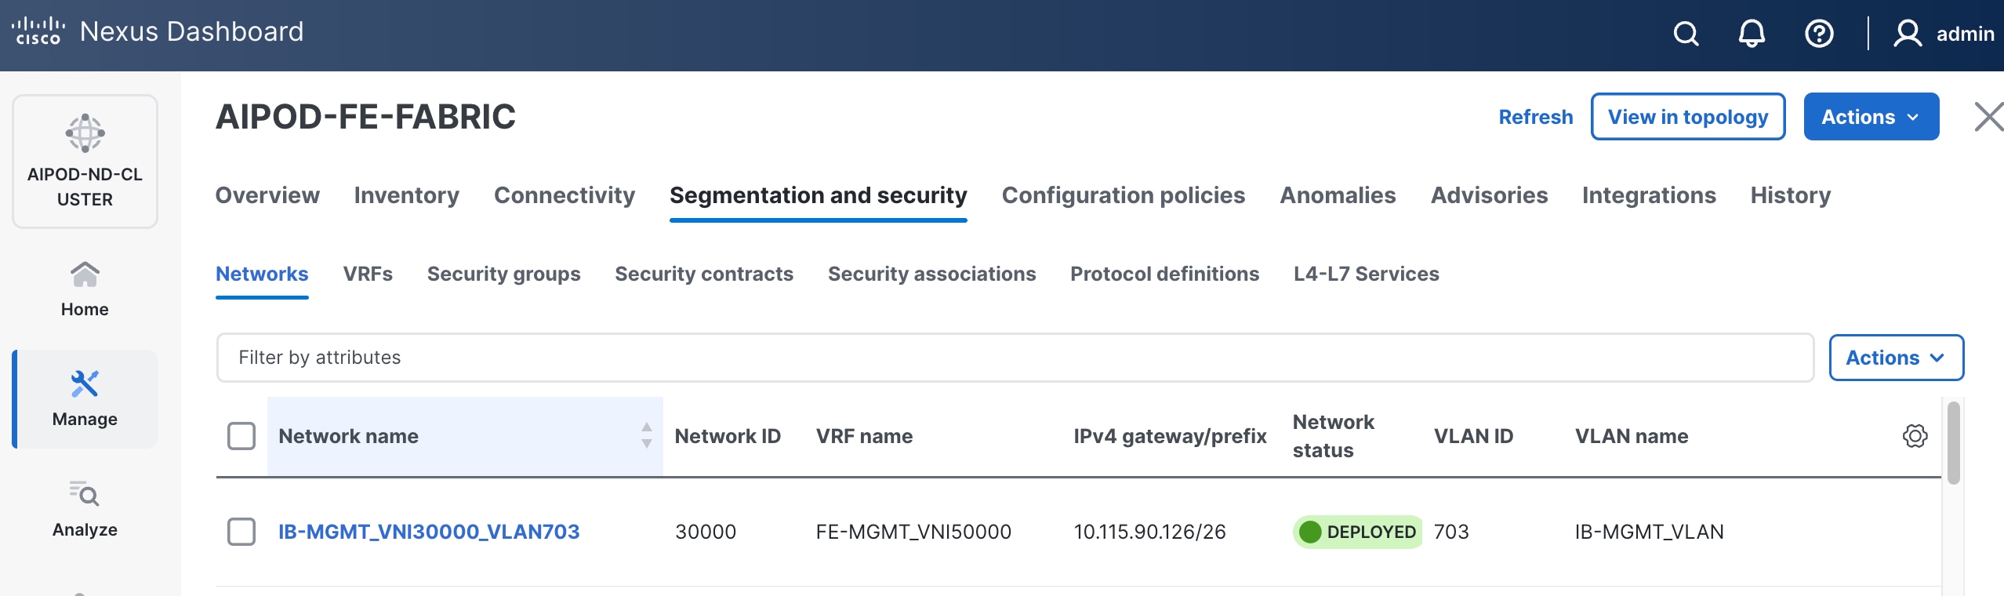Screen dimensions: 2004x596
Task: Toggle the select-all networks checkbox
Action: (x=241, y=436)
